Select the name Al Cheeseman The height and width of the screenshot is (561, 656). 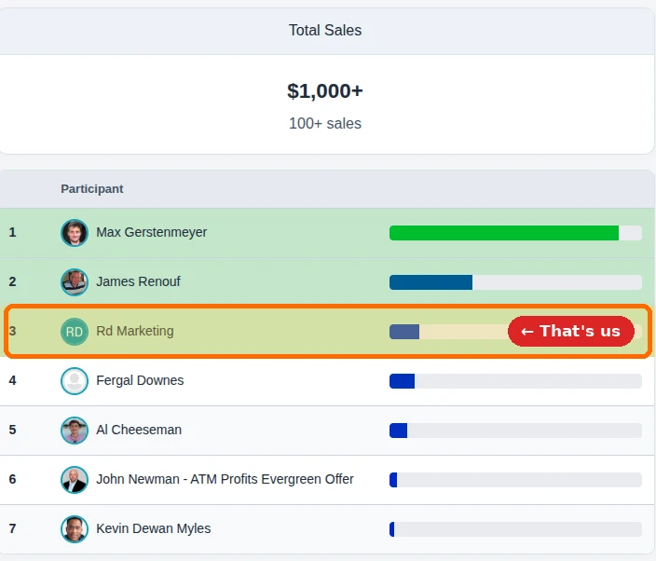139,430
